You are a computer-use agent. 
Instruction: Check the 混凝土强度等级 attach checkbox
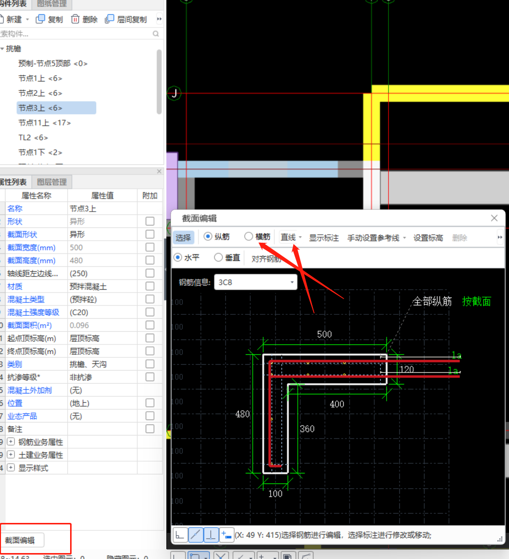pos(150,312)
